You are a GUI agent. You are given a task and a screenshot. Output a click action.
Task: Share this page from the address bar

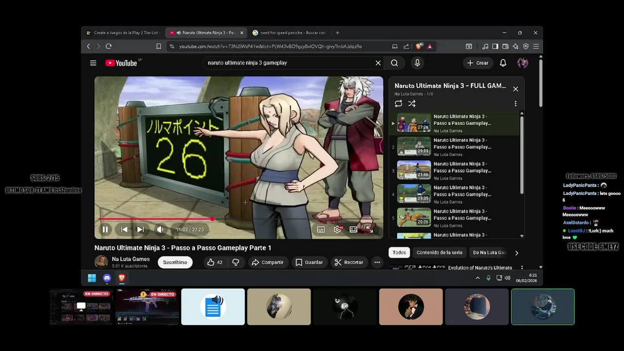pos(406,46)
